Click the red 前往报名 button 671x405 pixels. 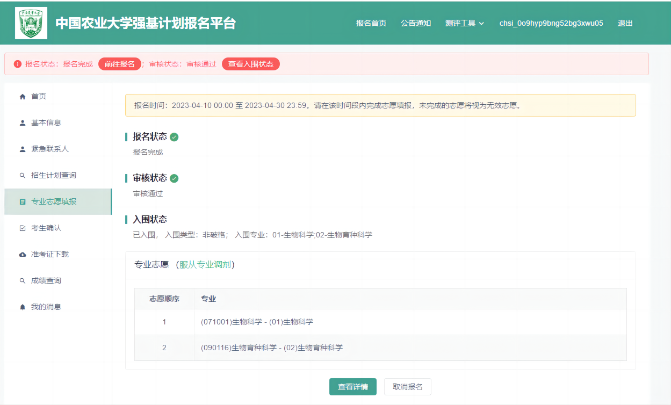pyautogui.click(x=119, y=64)
